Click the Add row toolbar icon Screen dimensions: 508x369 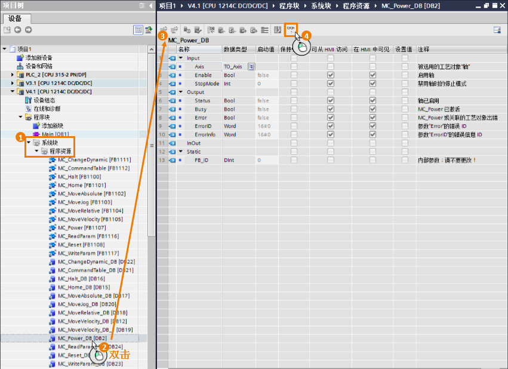pos(174,30)
